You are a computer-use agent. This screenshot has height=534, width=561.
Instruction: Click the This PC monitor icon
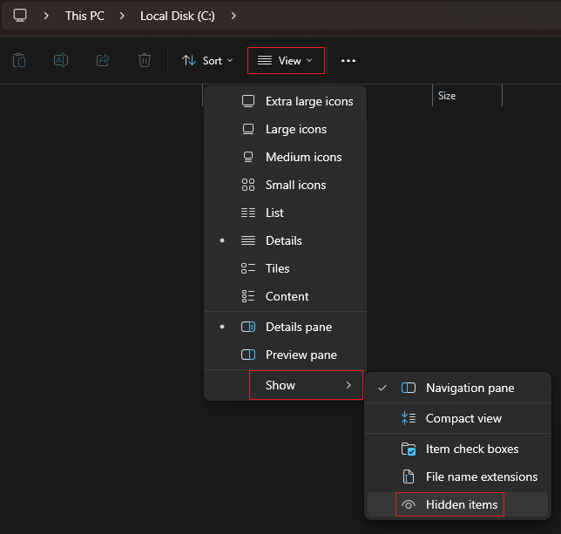(x=20, y=16)
